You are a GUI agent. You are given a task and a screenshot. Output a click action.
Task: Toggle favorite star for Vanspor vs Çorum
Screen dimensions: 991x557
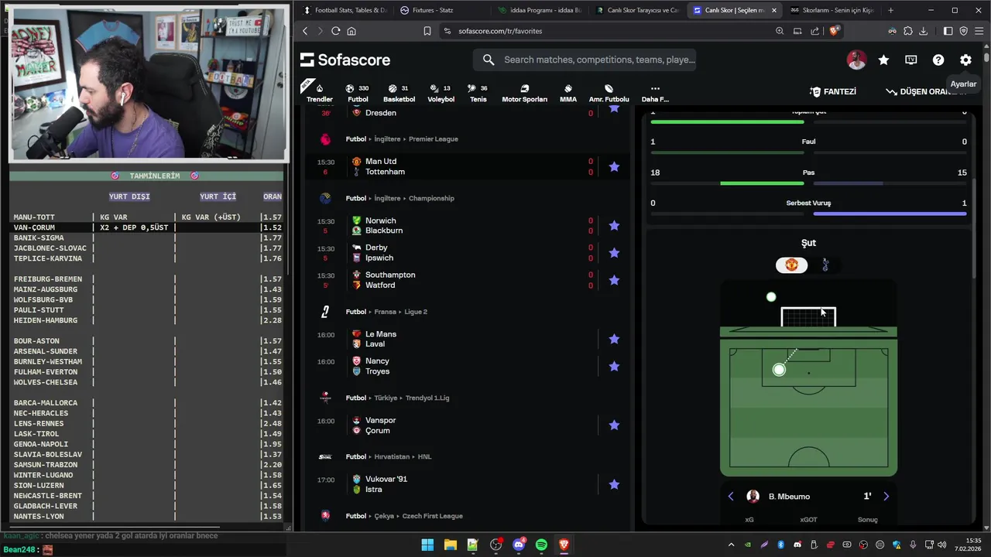(614, 425)
